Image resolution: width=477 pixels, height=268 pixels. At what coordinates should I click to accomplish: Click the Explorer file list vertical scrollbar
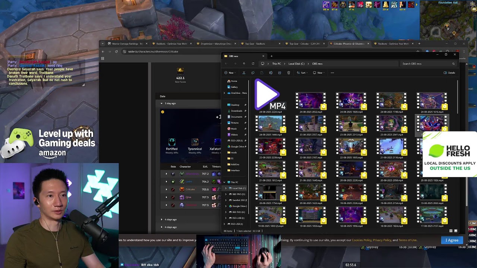(458, 97)
